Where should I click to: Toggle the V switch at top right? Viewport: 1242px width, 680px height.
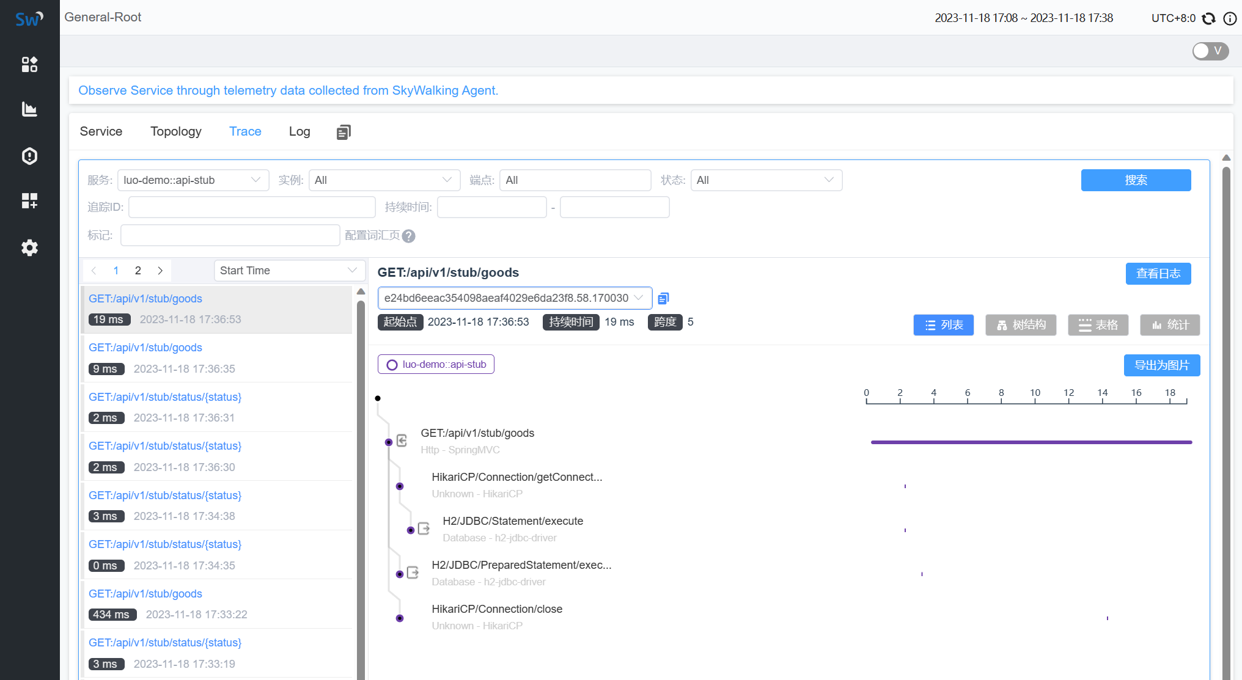(1210, 51)
